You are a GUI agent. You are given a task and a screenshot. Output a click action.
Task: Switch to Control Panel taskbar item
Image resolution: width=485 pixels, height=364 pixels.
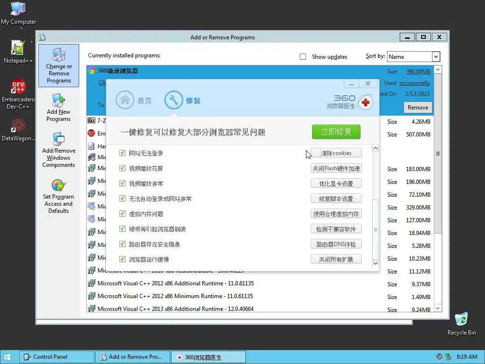click(x=57, y=357)
